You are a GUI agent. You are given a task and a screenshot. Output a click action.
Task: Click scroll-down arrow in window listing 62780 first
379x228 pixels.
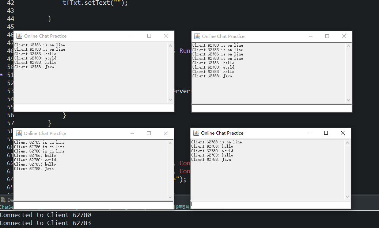(348, 100)
